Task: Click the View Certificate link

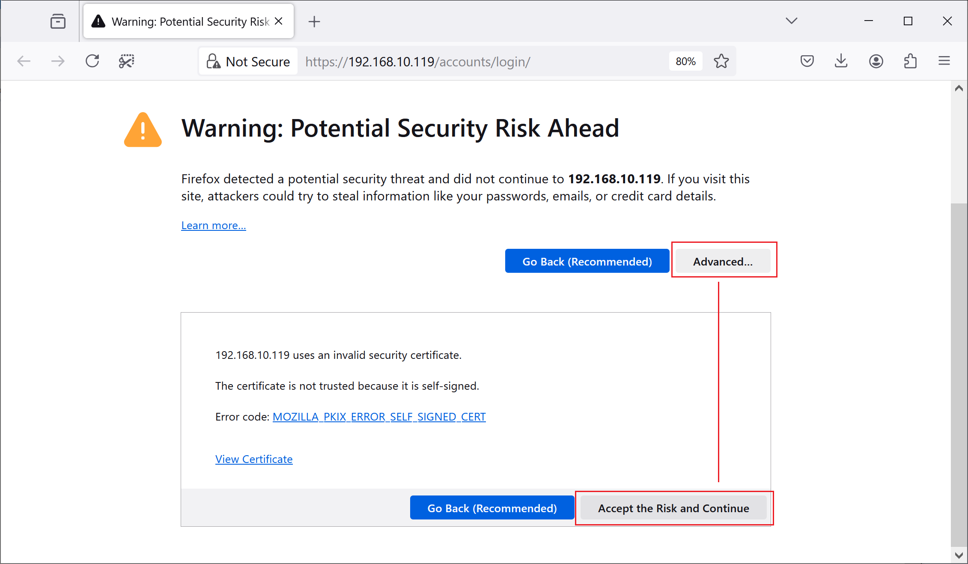Action: (254, 459)
